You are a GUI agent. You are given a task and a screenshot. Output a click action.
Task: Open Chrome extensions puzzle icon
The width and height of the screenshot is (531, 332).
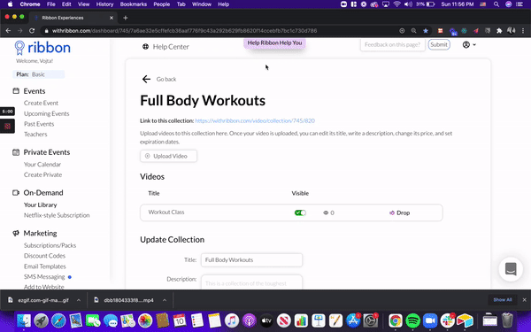coord(499,31)
